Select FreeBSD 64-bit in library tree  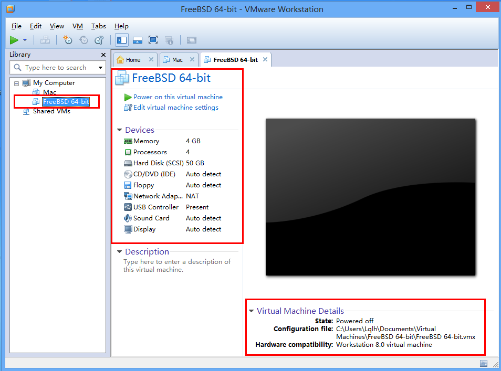click(x=66, y=101)
